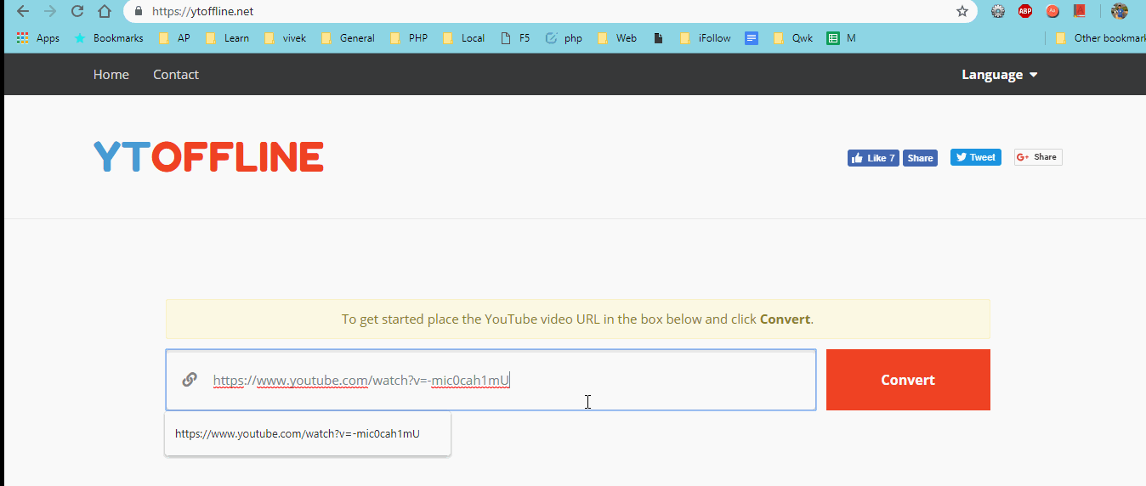
Task: Open the Adblock Plus extension icon
Action: (1025, 12)
